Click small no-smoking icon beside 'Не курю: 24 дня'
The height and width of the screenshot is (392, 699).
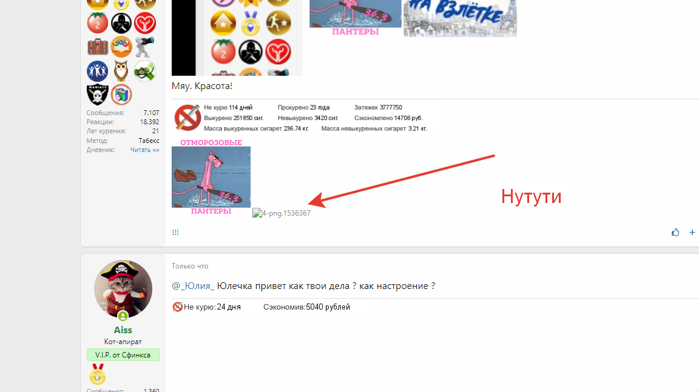(177, 307)
